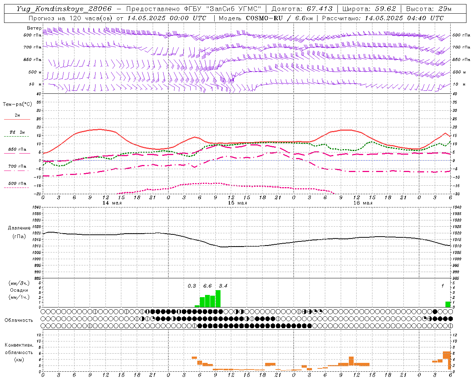Click the tallest green precipitation bar under 3.4
This screenshot has width=472, height=378.
click(218, 299)
